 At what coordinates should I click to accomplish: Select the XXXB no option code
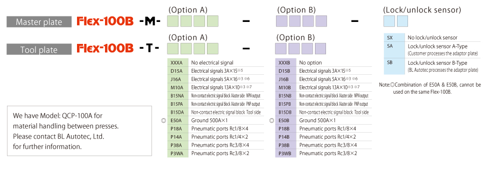coord(285,63)
